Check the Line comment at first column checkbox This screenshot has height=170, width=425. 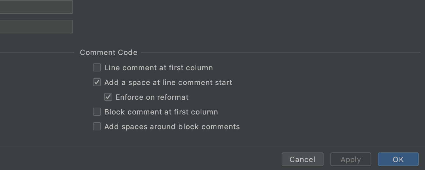click(x=97, y=67)
